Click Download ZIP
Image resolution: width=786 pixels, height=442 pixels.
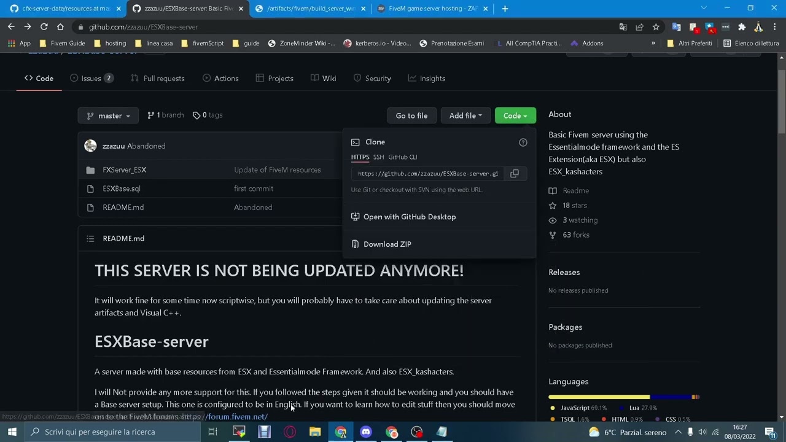[381, 244]
